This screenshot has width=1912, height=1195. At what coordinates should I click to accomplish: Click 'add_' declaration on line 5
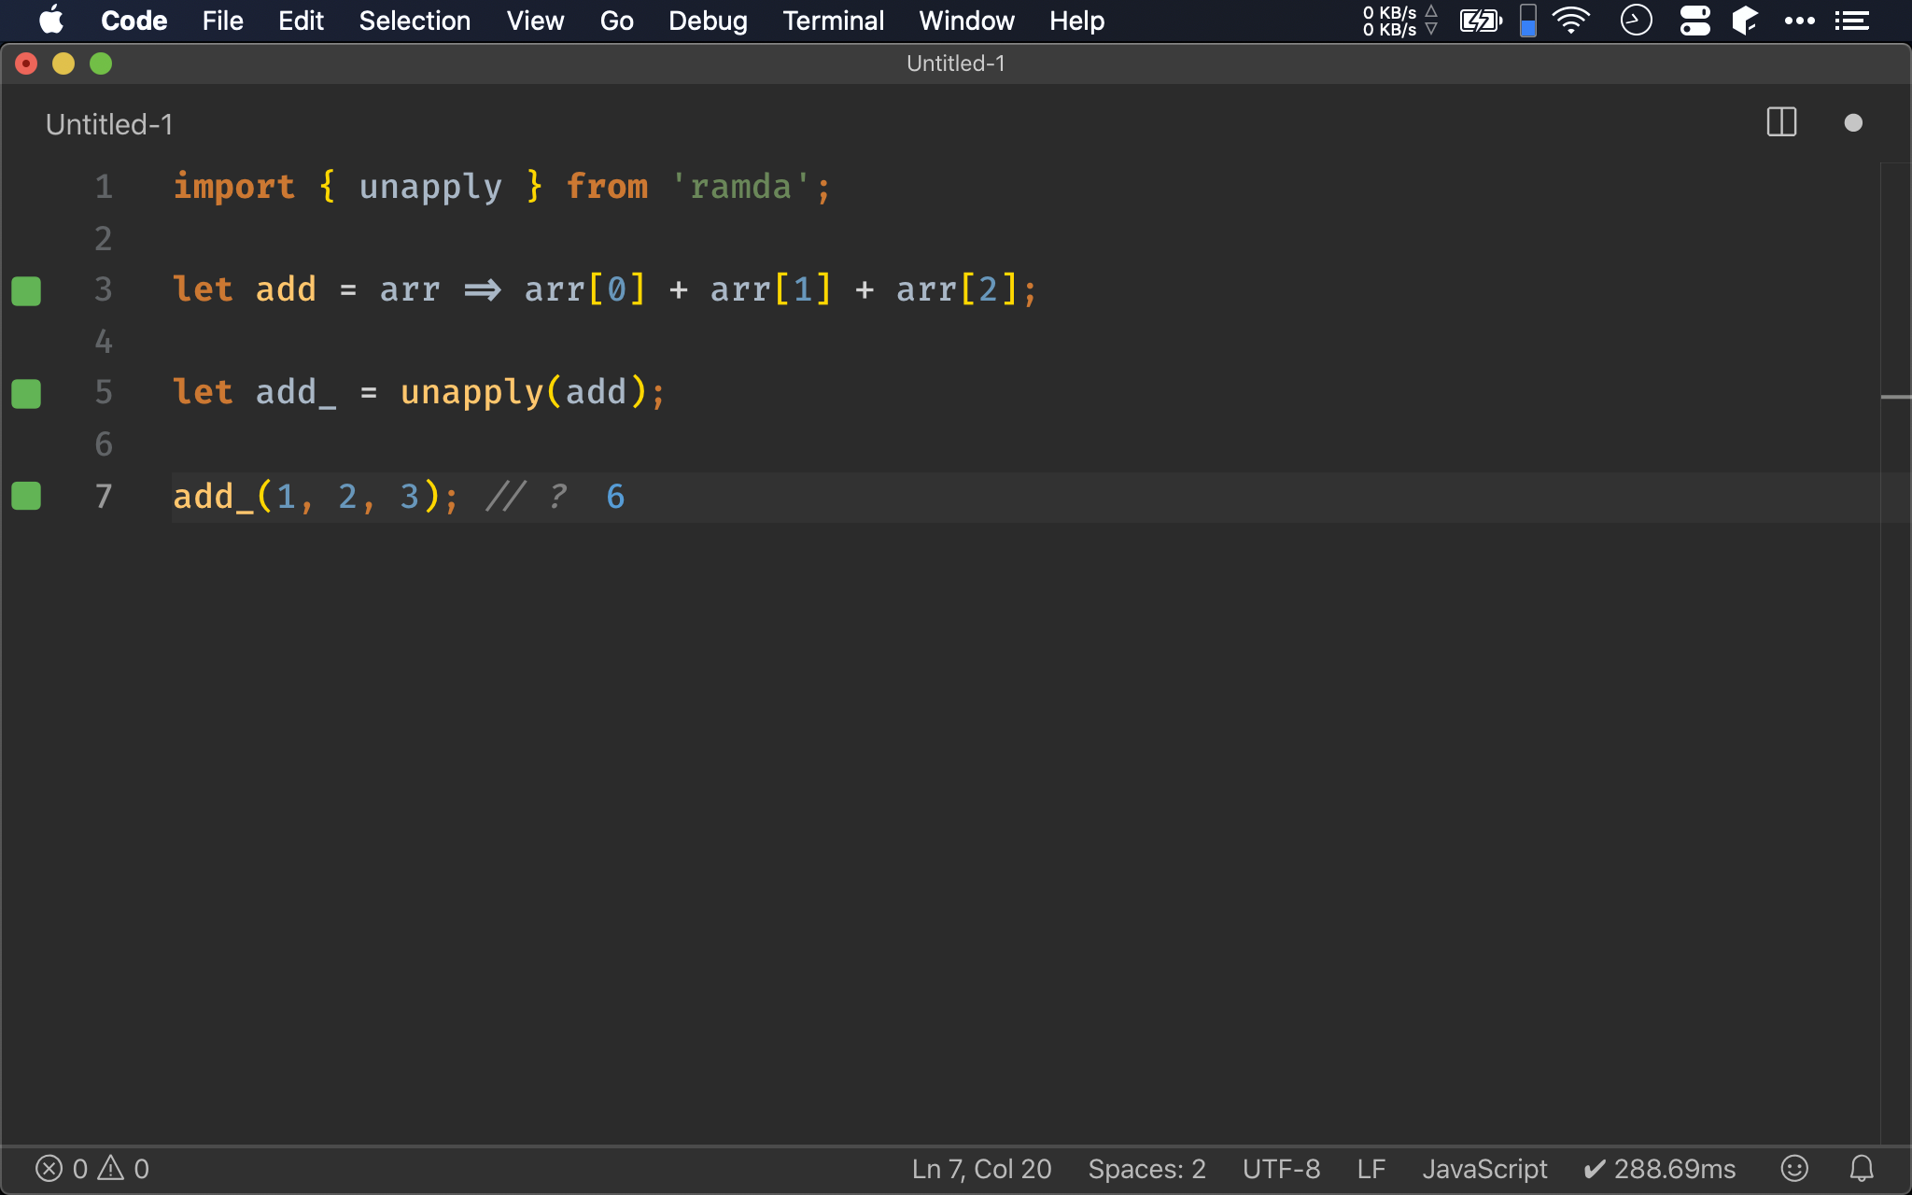296,393
